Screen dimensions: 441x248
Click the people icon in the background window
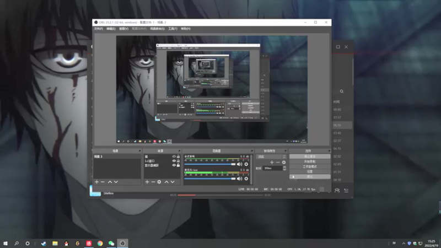coord(337,190)
